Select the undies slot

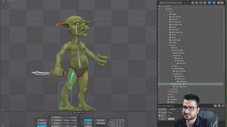point(174,43)
